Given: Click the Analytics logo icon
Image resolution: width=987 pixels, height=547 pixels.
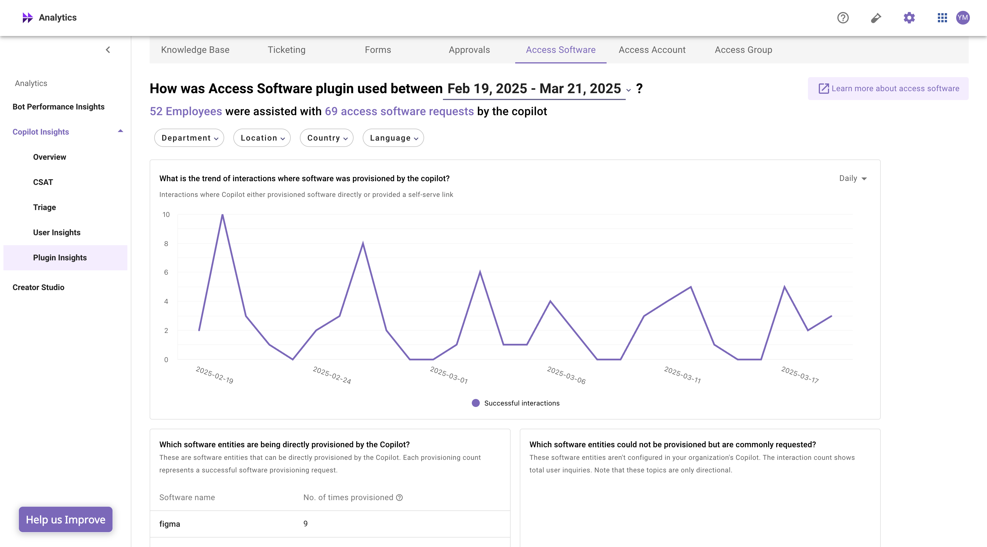Looking at the screenshot, I should click(28, 18).
